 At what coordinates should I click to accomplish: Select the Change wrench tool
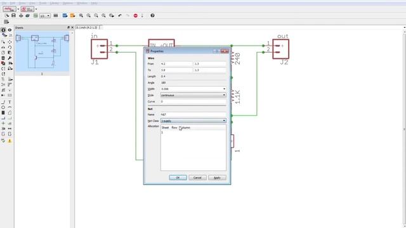[10, 58]
